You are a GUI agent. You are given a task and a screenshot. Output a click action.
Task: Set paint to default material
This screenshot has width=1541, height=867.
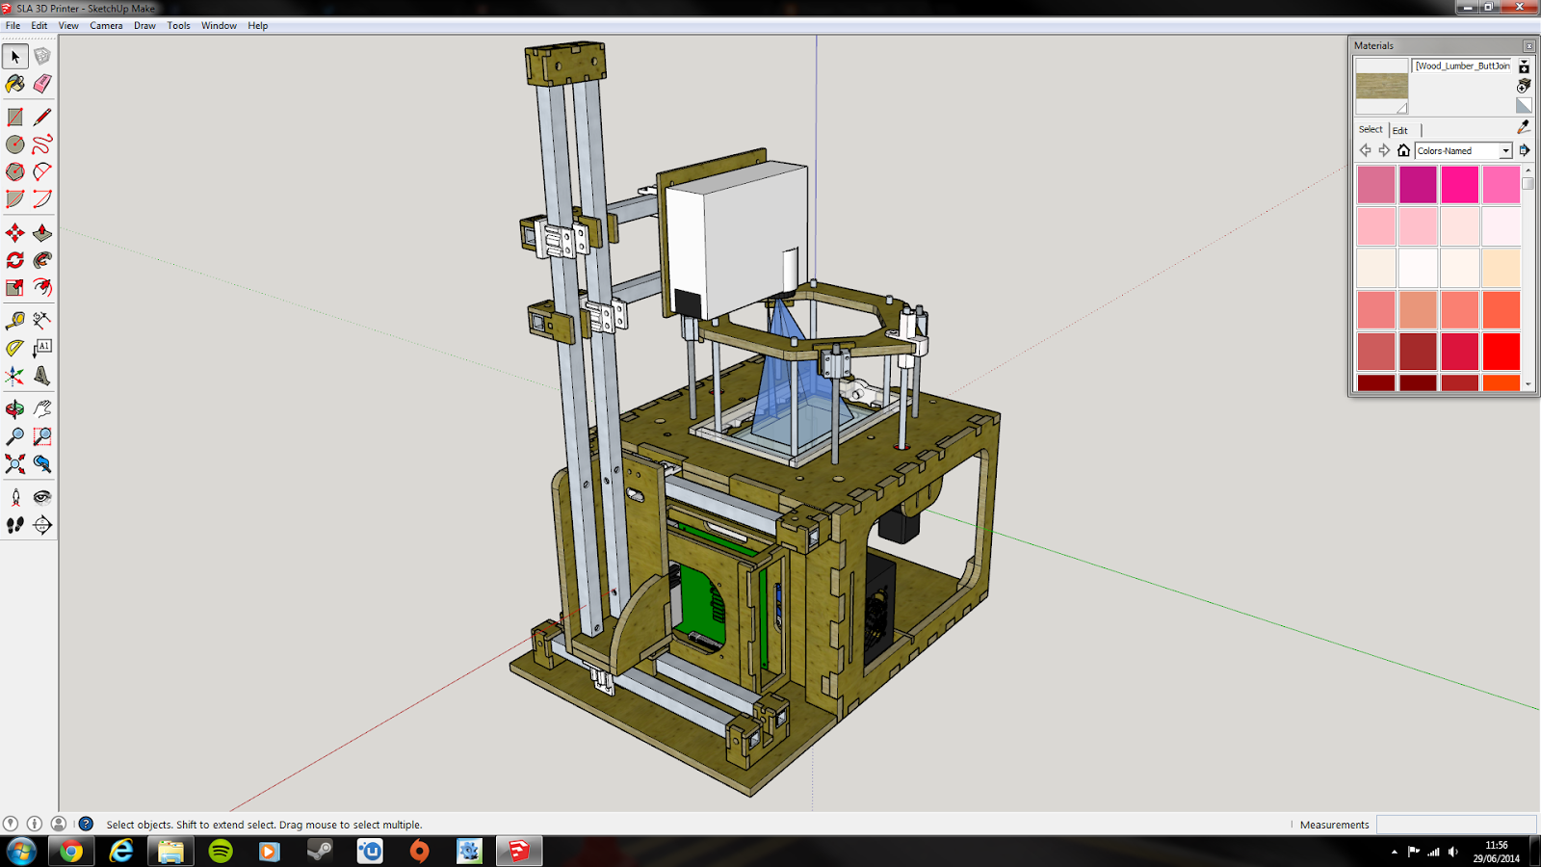pyautogui.click(x=1524, y=106)
